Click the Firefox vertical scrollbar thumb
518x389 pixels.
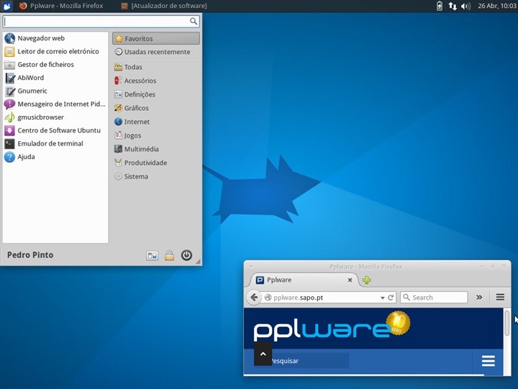tap(507, 323)
